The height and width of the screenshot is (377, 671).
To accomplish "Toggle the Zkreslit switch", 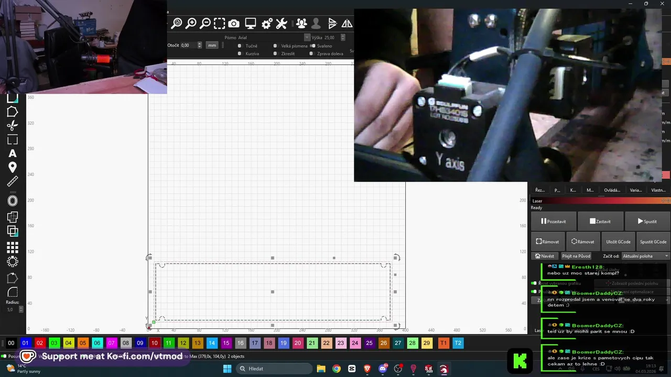I will coord(275,53).
